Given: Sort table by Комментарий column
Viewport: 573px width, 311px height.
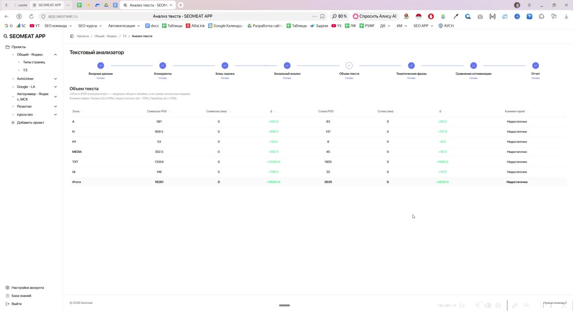Looking at the screenshot, I should (x=517, y=111).
